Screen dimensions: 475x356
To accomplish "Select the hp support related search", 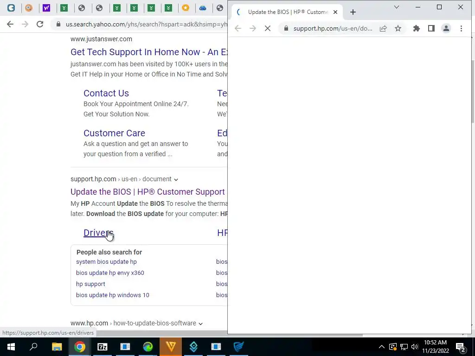I will point(90,284).
